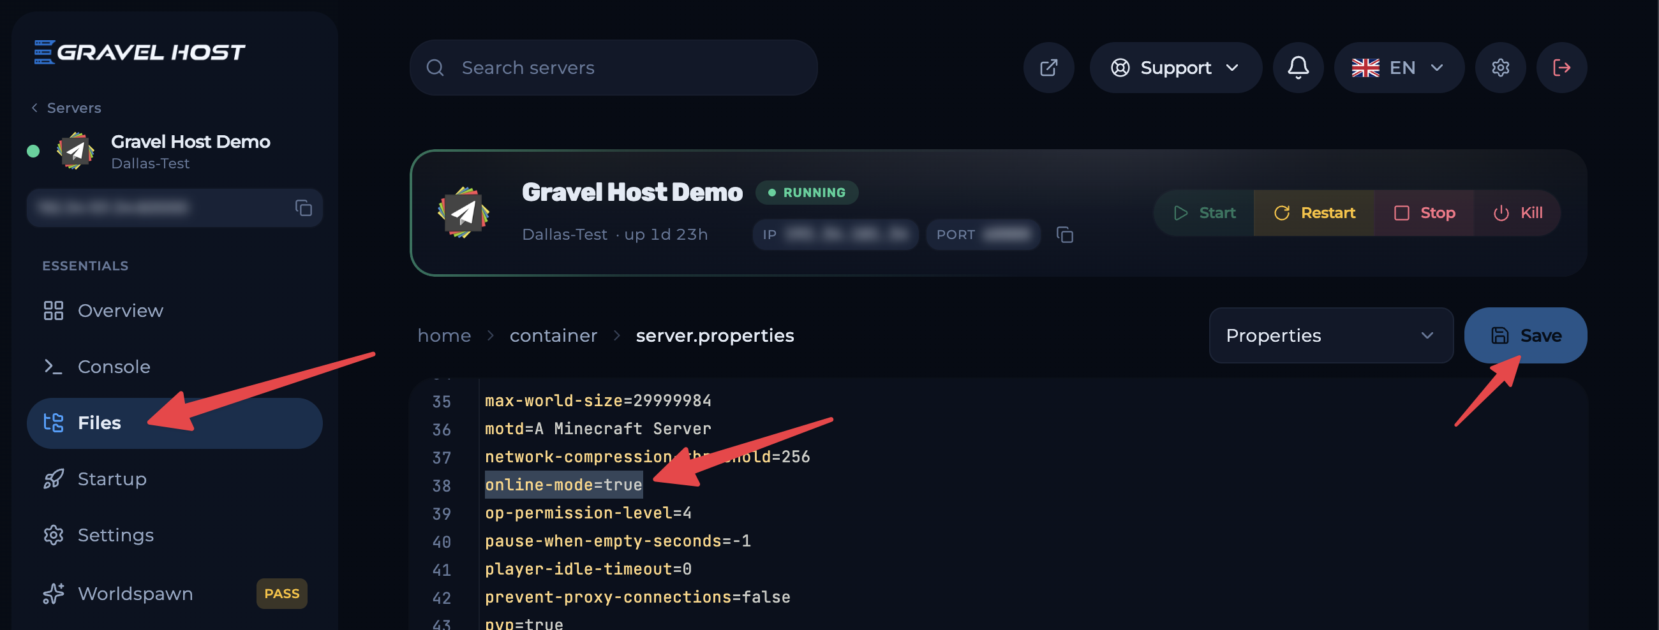Click prevent-proxy-connections=false line
This screenshot has height=630, width=1659.
637,597
